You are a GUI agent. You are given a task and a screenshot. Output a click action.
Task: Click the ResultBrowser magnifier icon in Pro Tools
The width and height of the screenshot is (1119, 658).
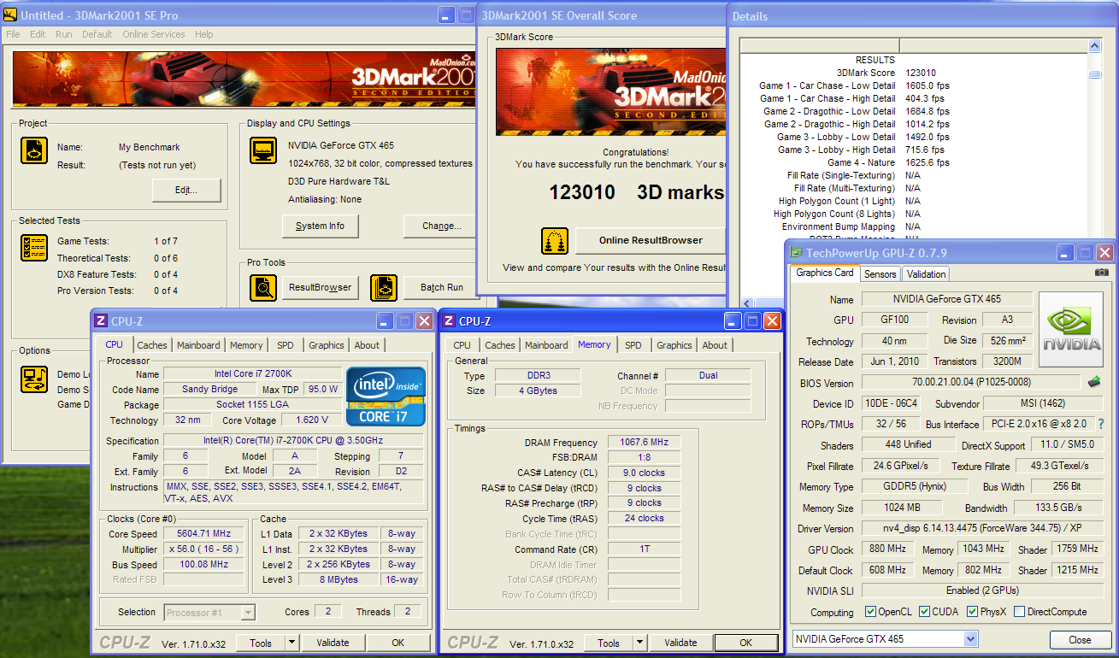pyautogui.click(x=264, y=287)
